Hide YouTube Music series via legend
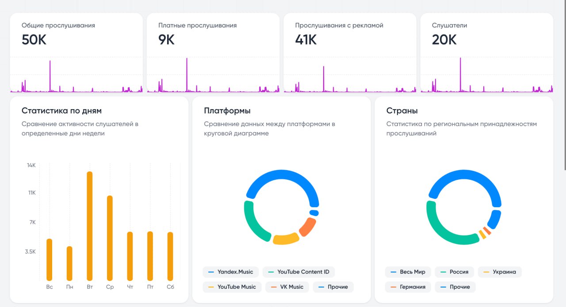Image resolution: width=566 pixels, height=307 pixels. (x=232, y=287)
